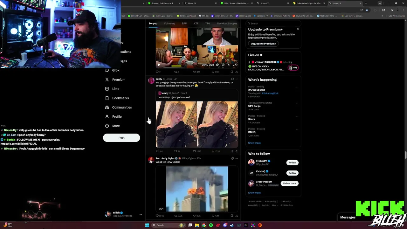Open Profile in the sidebar

click(x=113, y=116)
